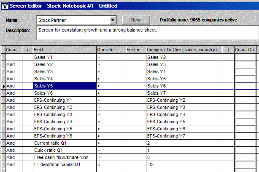The image size is (259, 172).
Task: Click operator cell for LT debt/total capital
Action: pyautogui.click(x=111, y=164)
